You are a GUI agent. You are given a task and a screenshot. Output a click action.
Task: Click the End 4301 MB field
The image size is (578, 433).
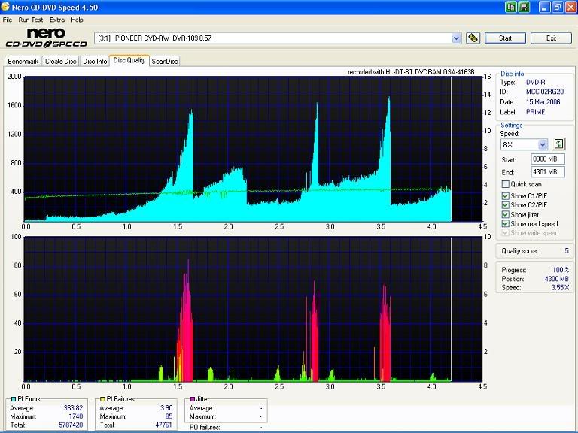548,172
